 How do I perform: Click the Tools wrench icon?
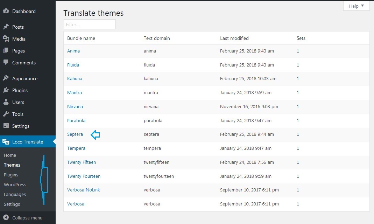[6, 114]
